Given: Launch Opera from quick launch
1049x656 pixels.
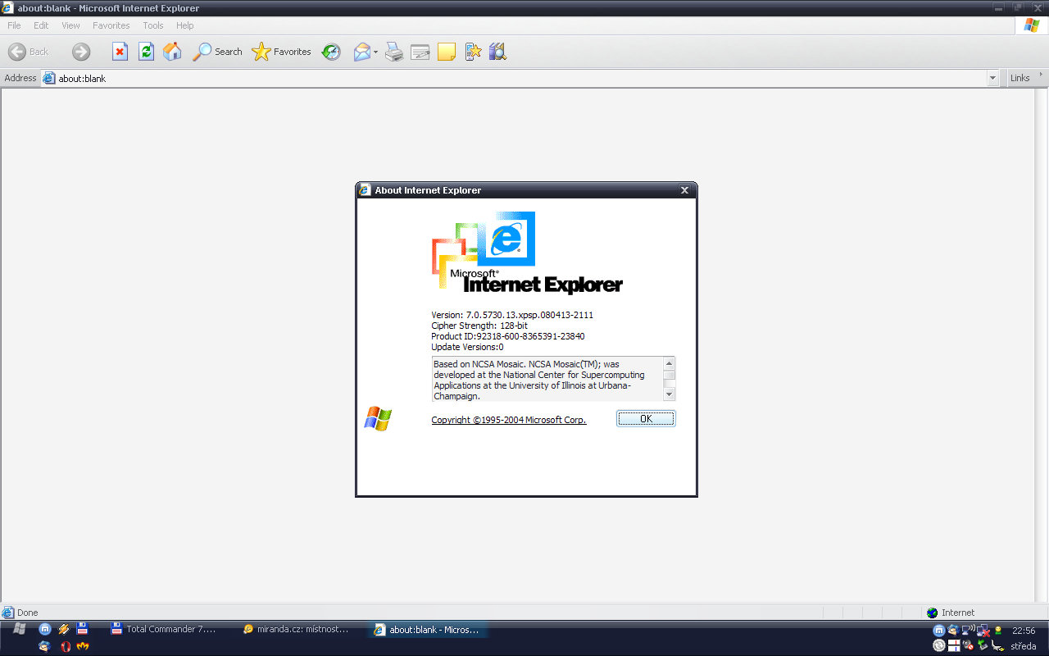Looking at the screenshot, I should (x=65, y=646).
